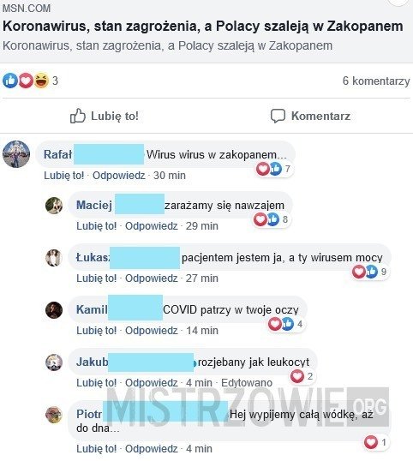Click the blue like reaction icon on the post
413x461 pixels.
pos(10,81)
